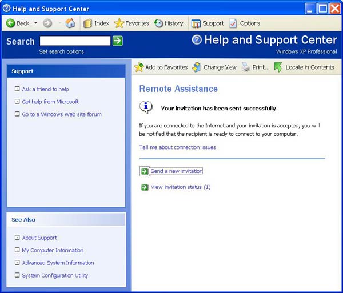The image size is (343, 293).
Task: Open Go to a Windows Web site forum
Action: [x=62, y=114]
